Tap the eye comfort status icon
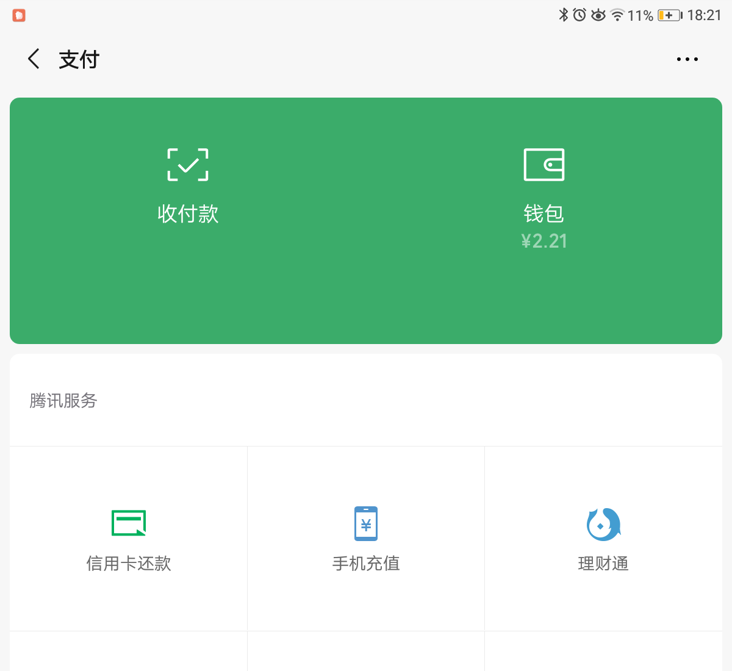732x671 pixels. [x=598, y=15]
